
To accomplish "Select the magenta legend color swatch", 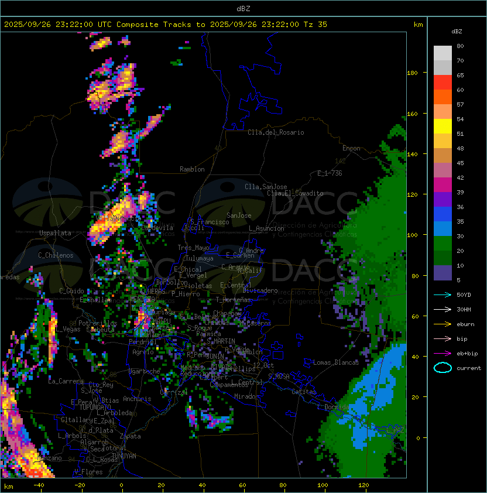I will click(443, 184).
